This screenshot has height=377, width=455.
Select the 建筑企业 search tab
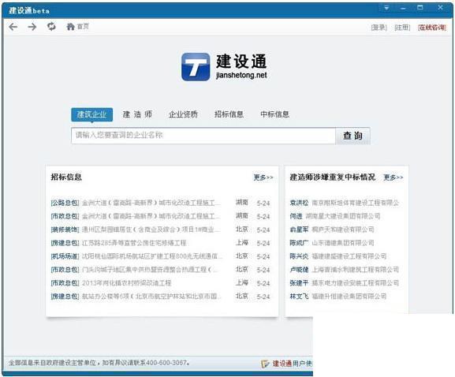(x=91, y=114)
